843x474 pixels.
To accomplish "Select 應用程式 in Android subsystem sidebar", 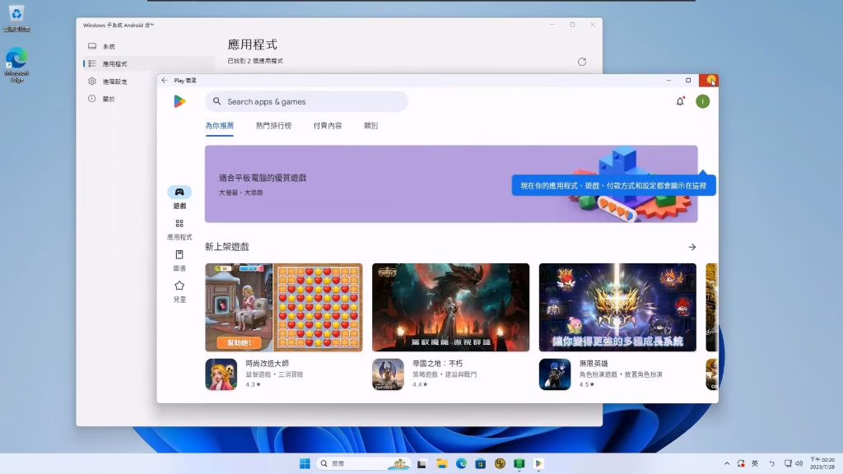I will point(149,63).
